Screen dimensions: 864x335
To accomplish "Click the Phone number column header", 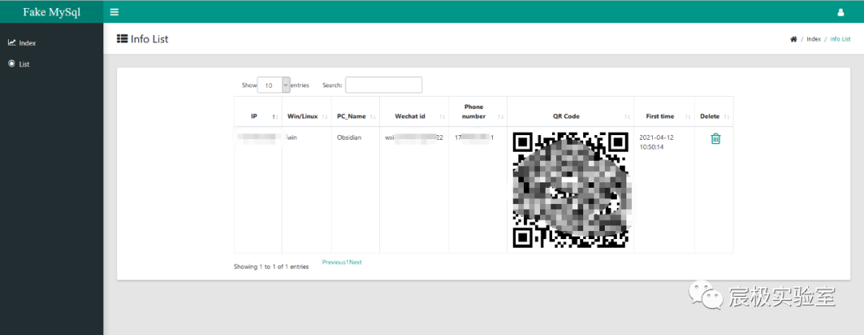I will (x=478, y=112).
